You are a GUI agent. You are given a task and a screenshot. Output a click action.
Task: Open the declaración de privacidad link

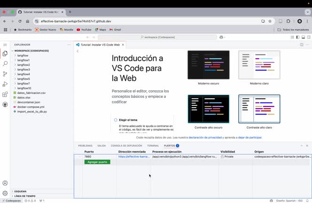[205, 138]
